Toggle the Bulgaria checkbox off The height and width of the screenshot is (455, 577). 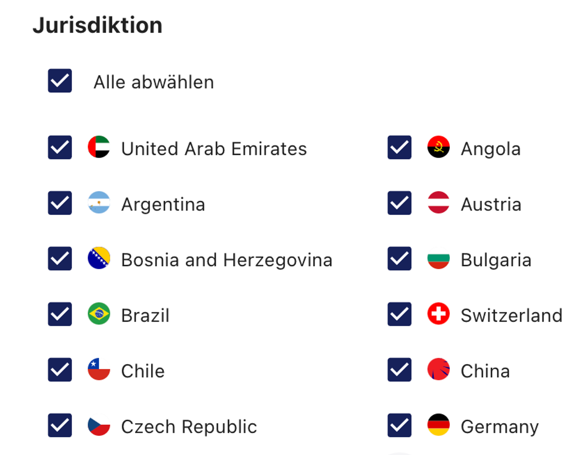tap(399, 259)
